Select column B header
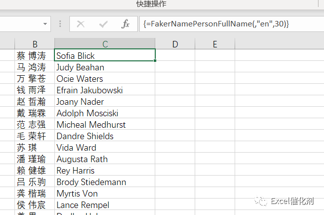The width and height of the screenshot is (324, 215). [35, 44]
